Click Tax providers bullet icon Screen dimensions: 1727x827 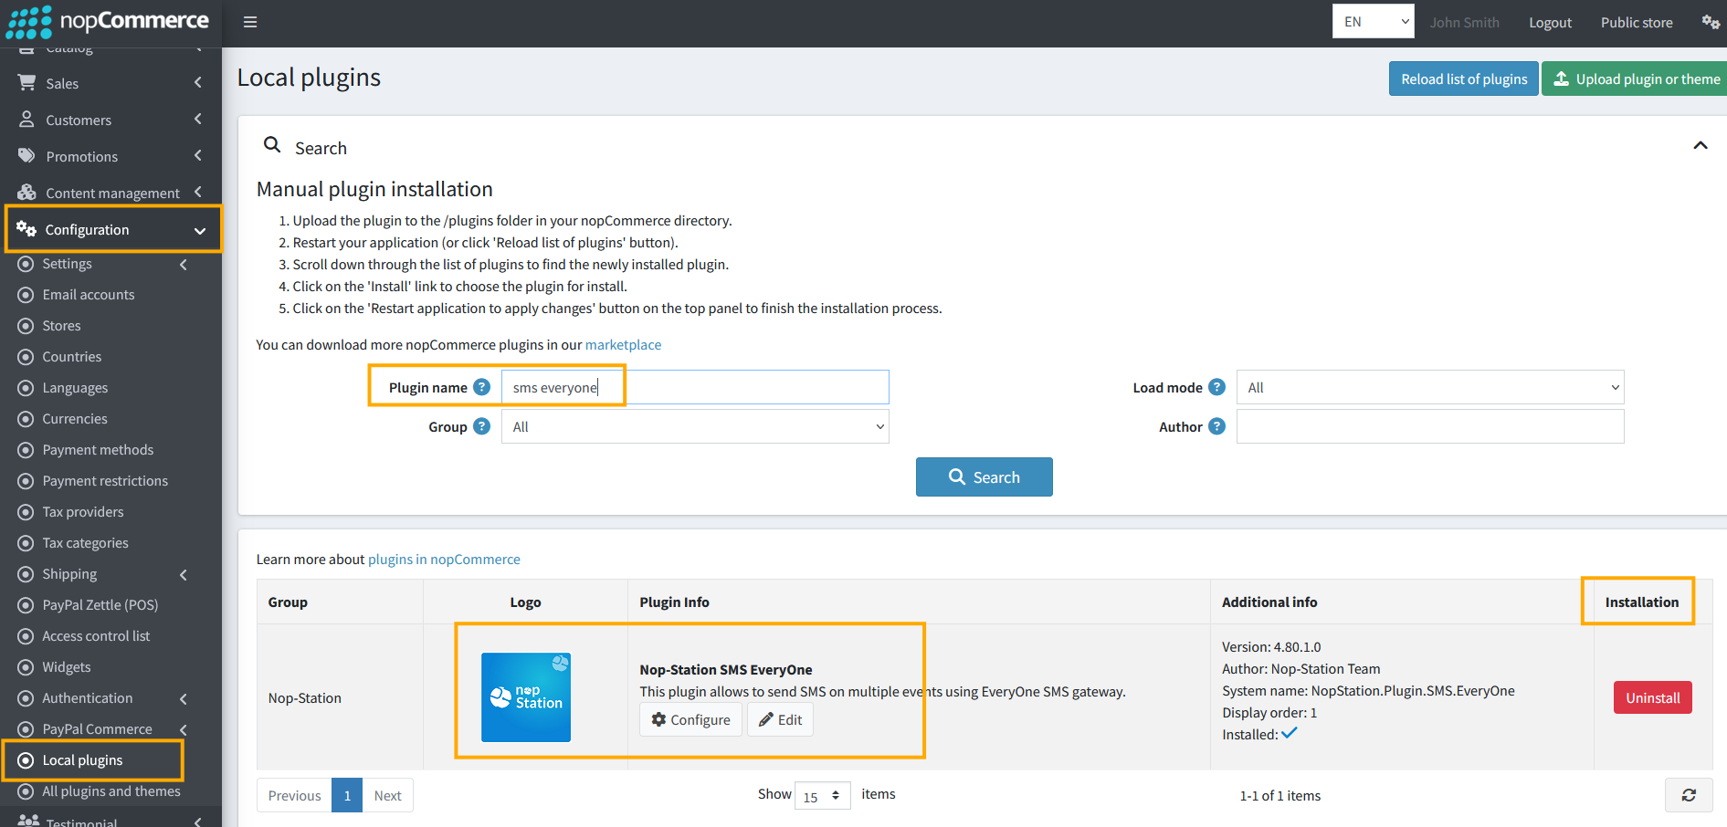[x=26, y=512]
